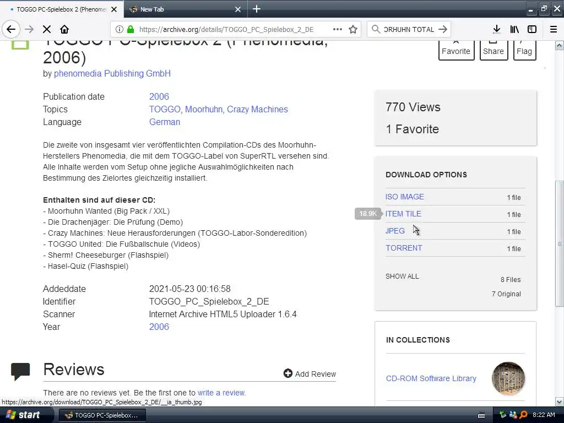The image size is (564, 423).
Task: Download the JPEG file
Action: (x=395, y=231)
